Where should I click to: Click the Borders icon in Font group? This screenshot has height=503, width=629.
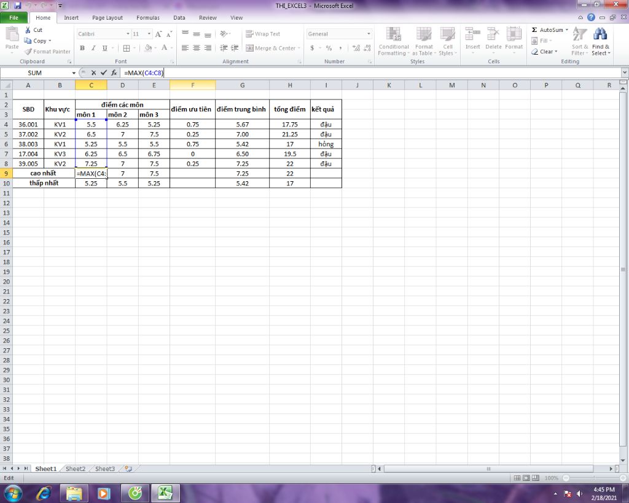(127, 48)
